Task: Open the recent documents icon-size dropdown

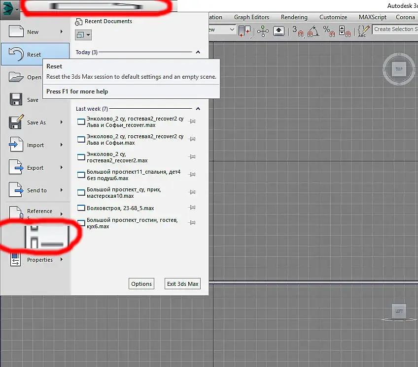Action: (x=83, y=35)
